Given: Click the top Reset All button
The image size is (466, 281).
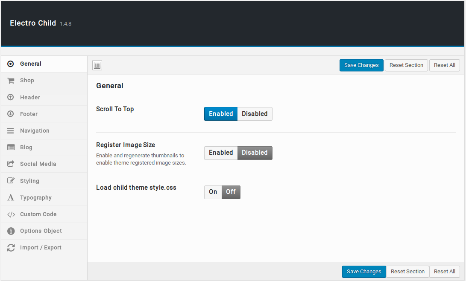Looking at the screenshot, I should 445,65.
